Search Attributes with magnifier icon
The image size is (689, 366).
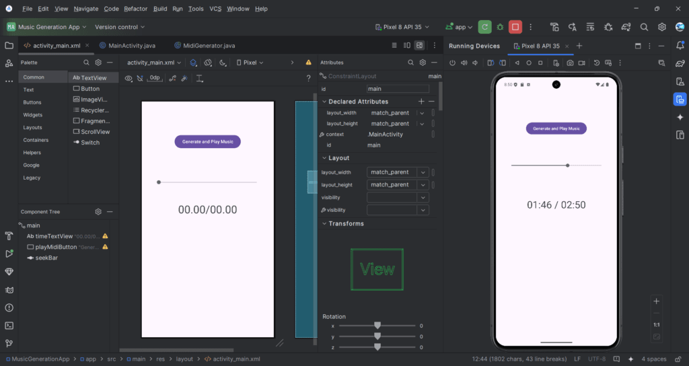[x=410, y=63]
